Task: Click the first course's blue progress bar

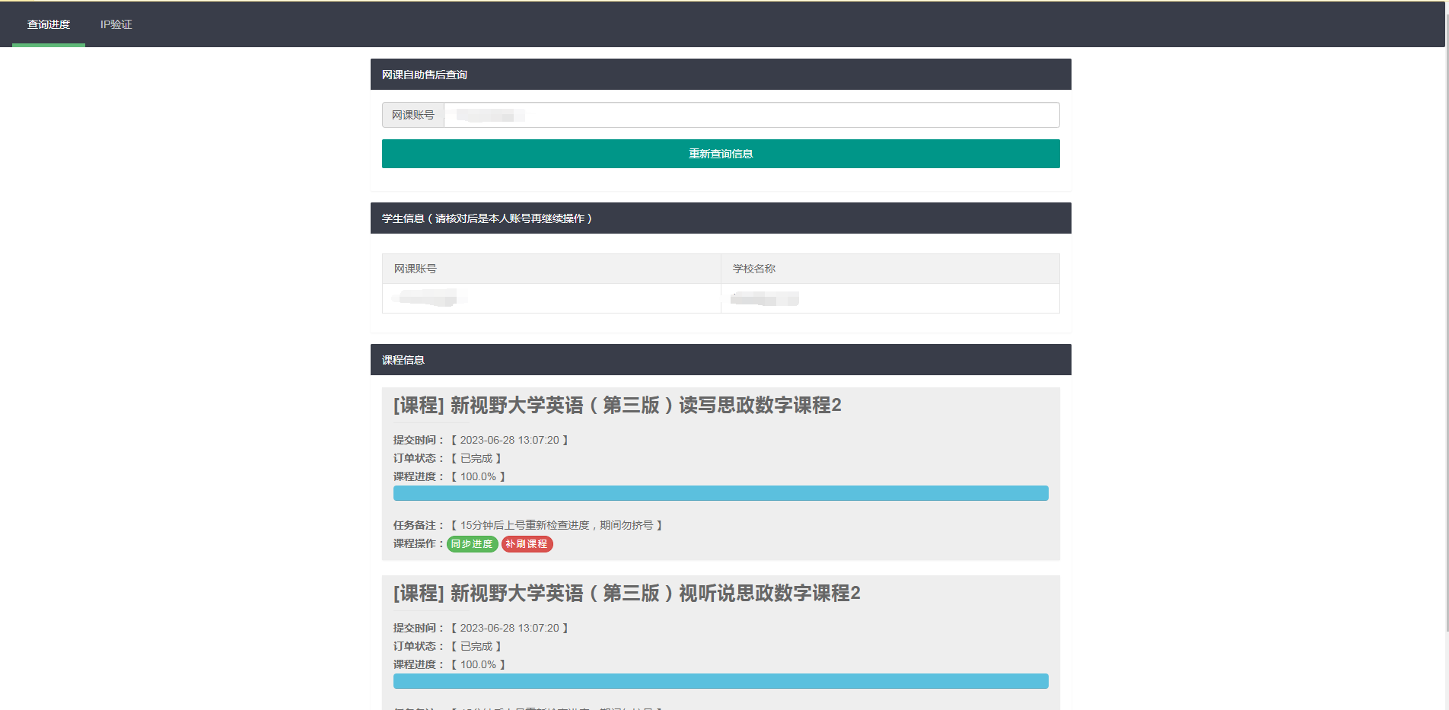Action: click(x=720, y=492)
